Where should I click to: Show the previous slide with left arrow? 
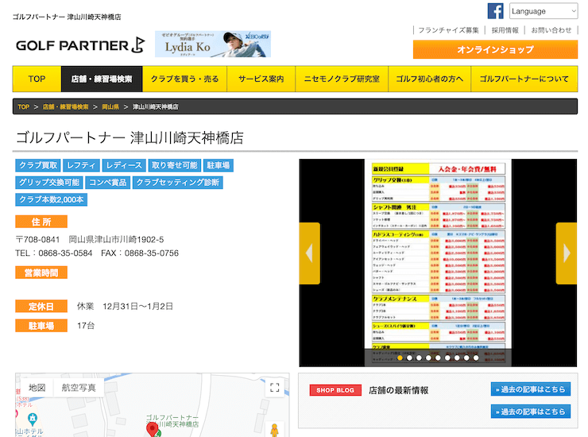click(310, 253)
